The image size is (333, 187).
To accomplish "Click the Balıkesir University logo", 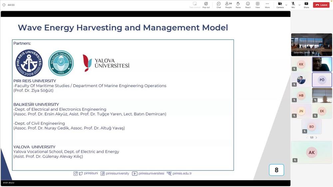I will click(x=61, y=63).
